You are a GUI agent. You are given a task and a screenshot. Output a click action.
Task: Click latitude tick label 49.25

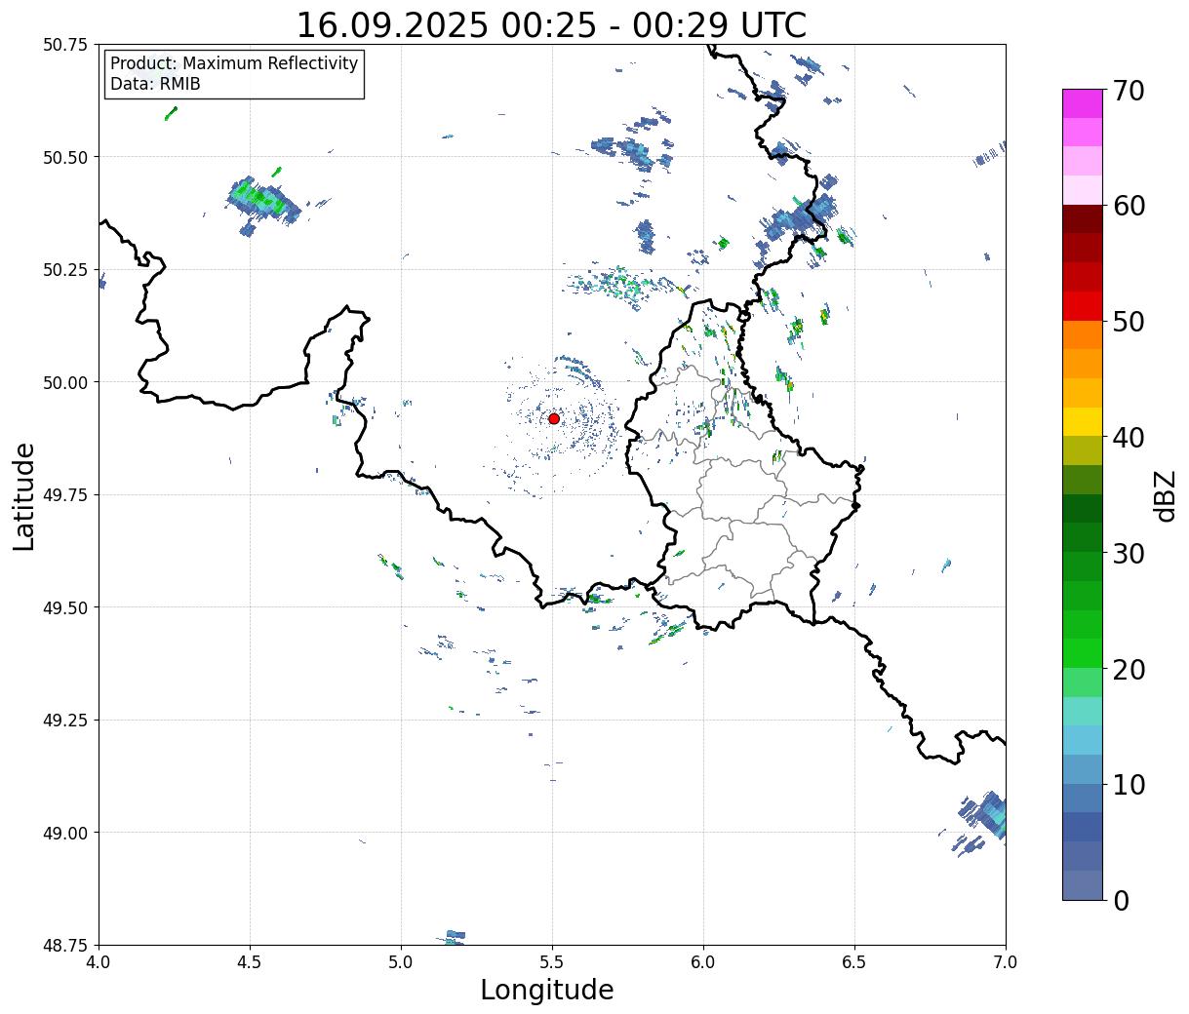click(65, 721)
